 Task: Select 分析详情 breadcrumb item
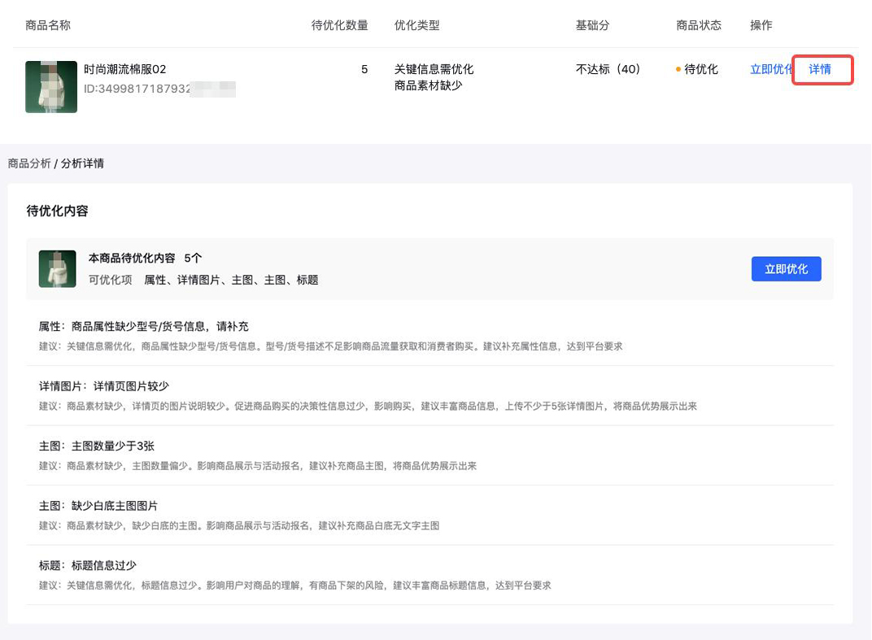(82, 163)
